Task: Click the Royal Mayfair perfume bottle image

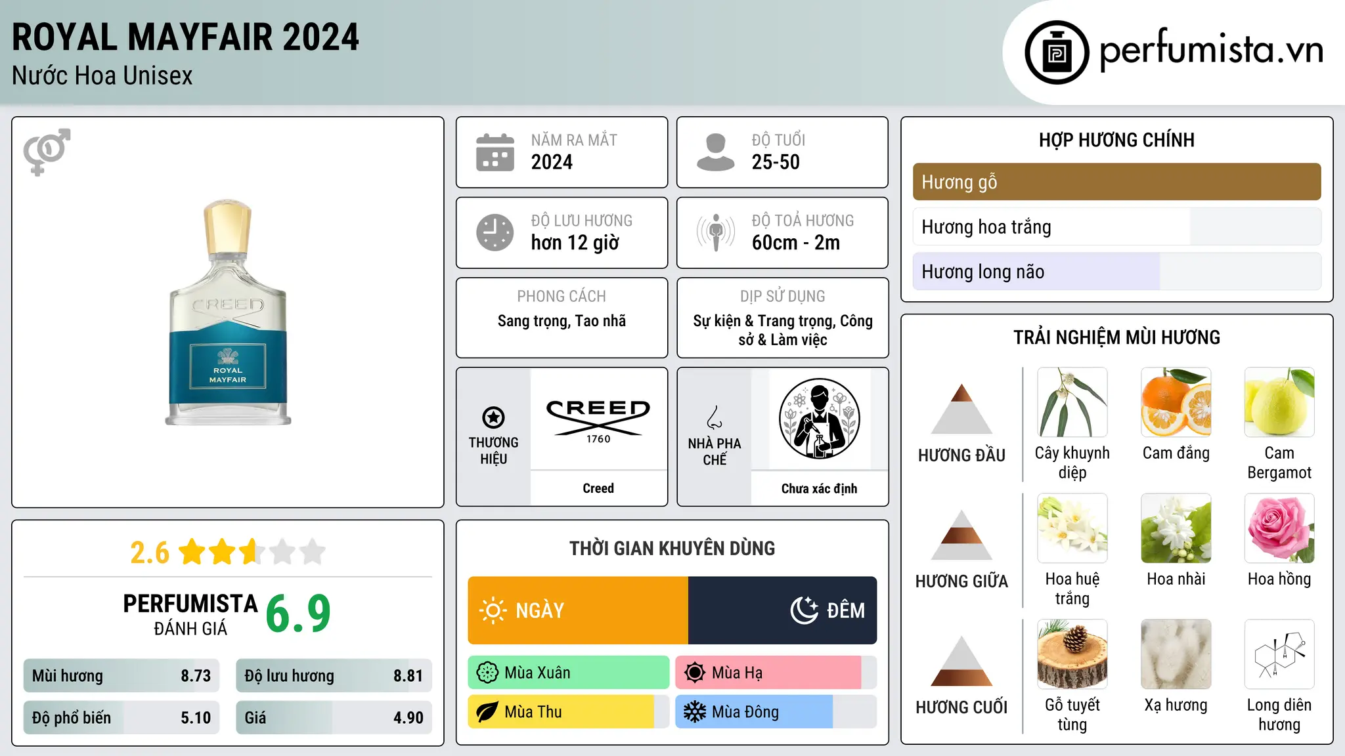Action: click(x=228, y=312)
